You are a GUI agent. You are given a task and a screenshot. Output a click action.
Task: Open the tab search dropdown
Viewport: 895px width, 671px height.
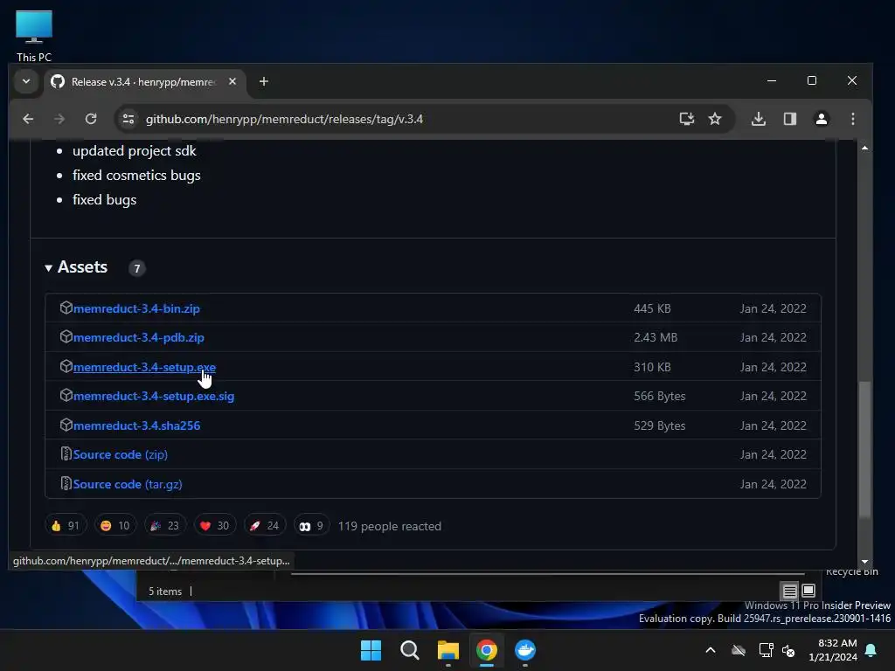pos(26,81)
